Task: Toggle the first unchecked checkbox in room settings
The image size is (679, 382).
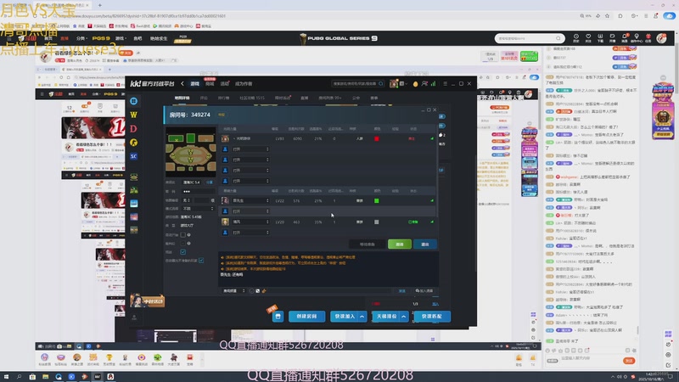Action: pos(182,235)
